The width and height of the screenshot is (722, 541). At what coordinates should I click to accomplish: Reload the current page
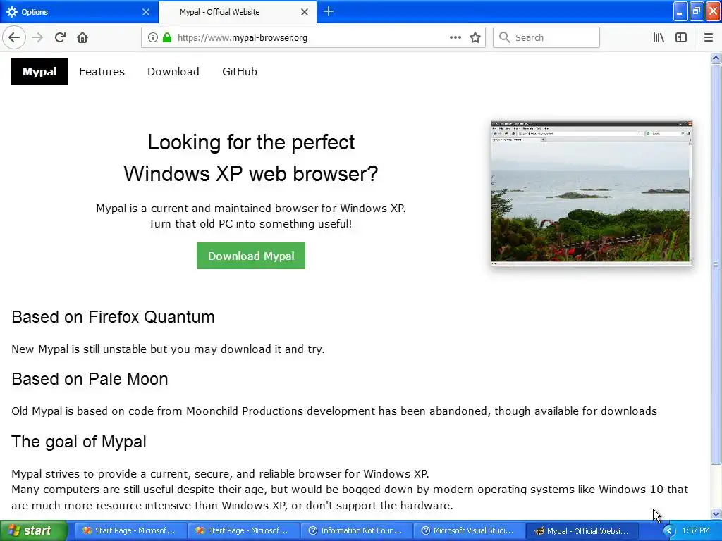[60, 37]
